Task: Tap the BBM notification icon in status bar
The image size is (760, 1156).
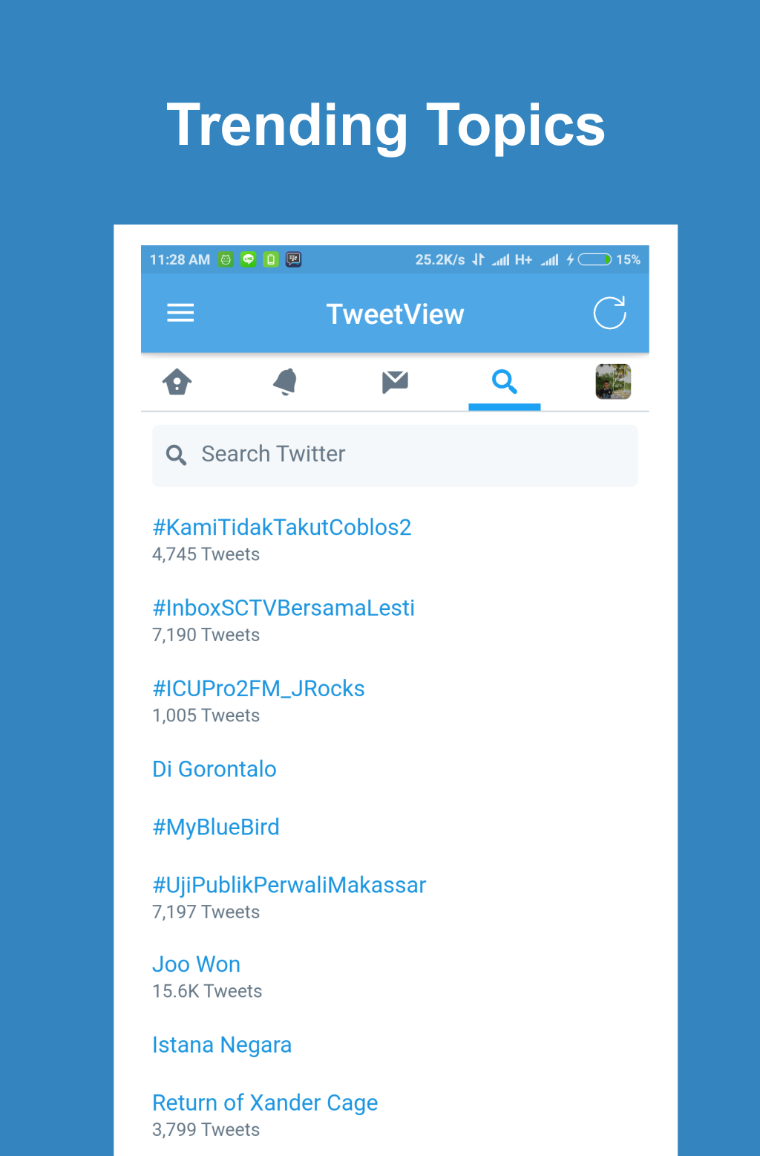Action: 294,259
